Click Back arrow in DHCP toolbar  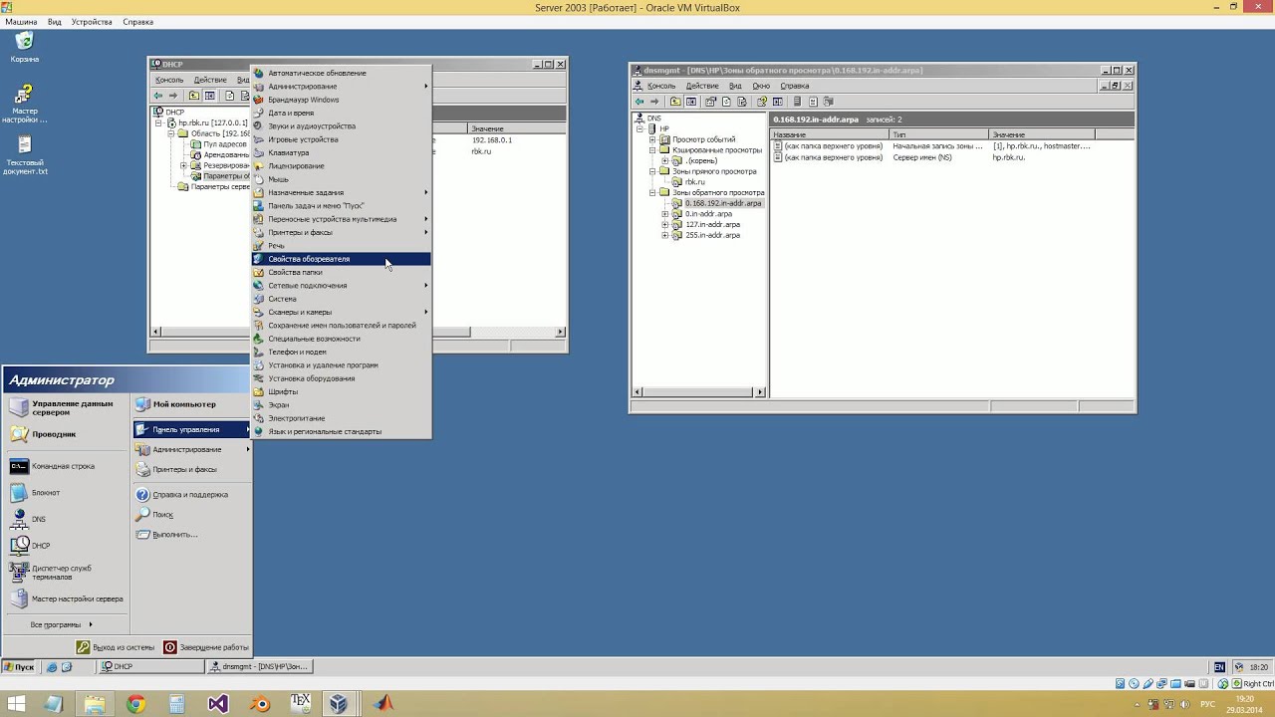157,96
